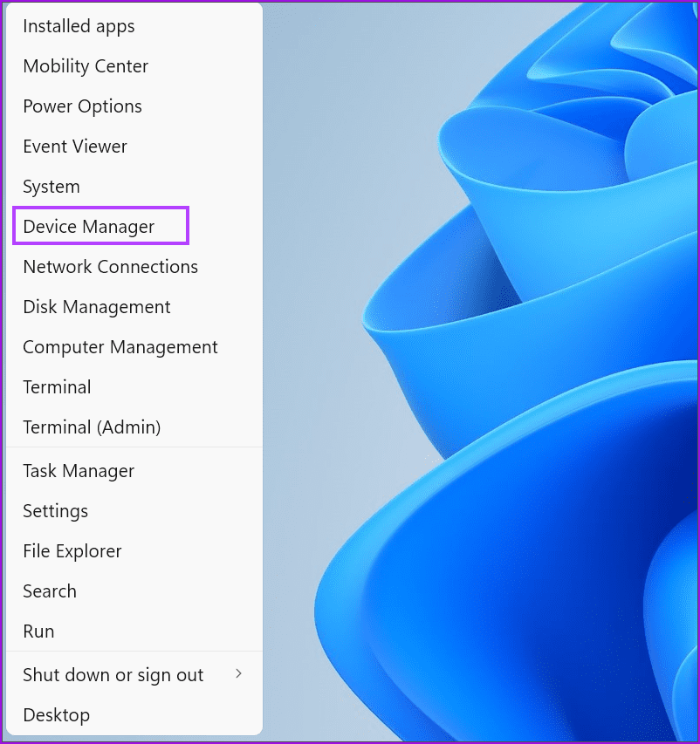Open Mobility Center
700x744 pixels.
[x=85, y=66]
